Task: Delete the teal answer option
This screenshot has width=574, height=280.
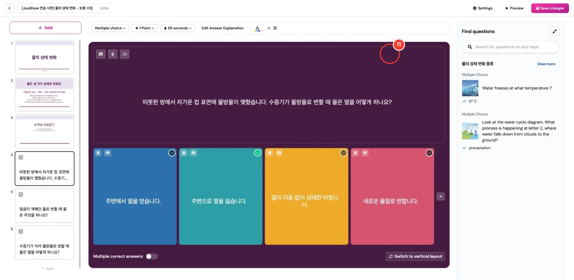Action: tap(184, 153)
